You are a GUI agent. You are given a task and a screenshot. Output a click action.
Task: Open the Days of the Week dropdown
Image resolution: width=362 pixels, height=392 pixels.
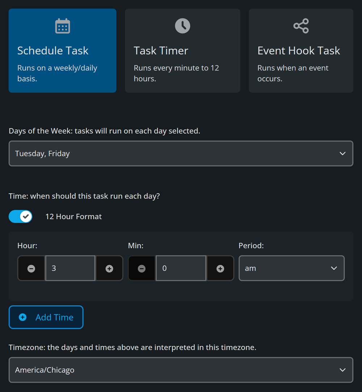[x=181, y=153]
